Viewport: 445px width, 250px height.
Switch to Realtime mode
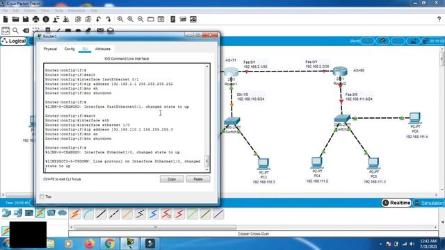396,203
